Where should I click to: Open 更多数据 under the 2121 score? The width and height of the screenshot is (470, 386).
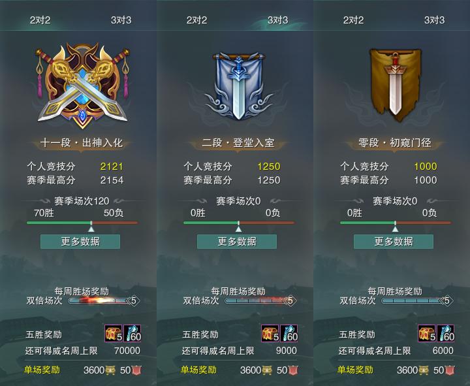pyautogui.click(x=80, y=242)
